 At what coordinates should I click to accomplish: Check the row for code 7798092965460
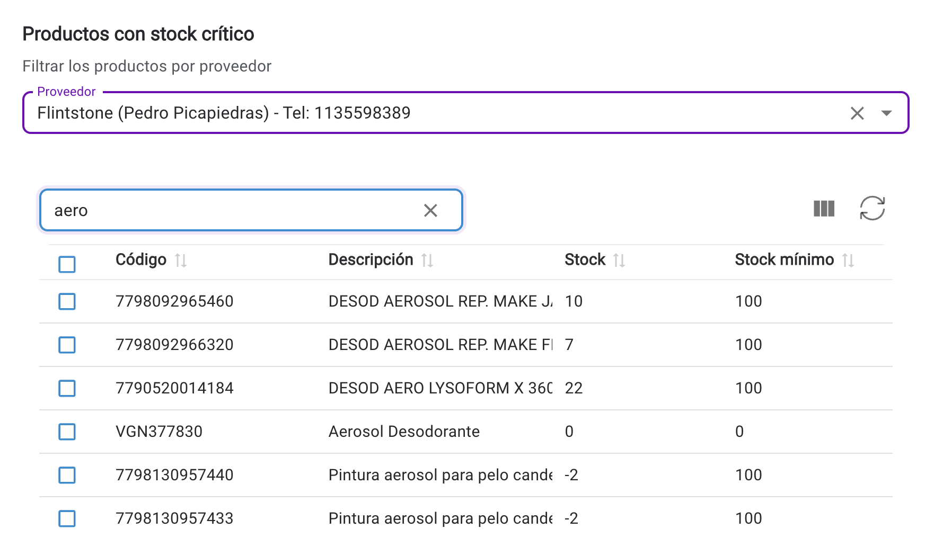click(x=67, y=301)
